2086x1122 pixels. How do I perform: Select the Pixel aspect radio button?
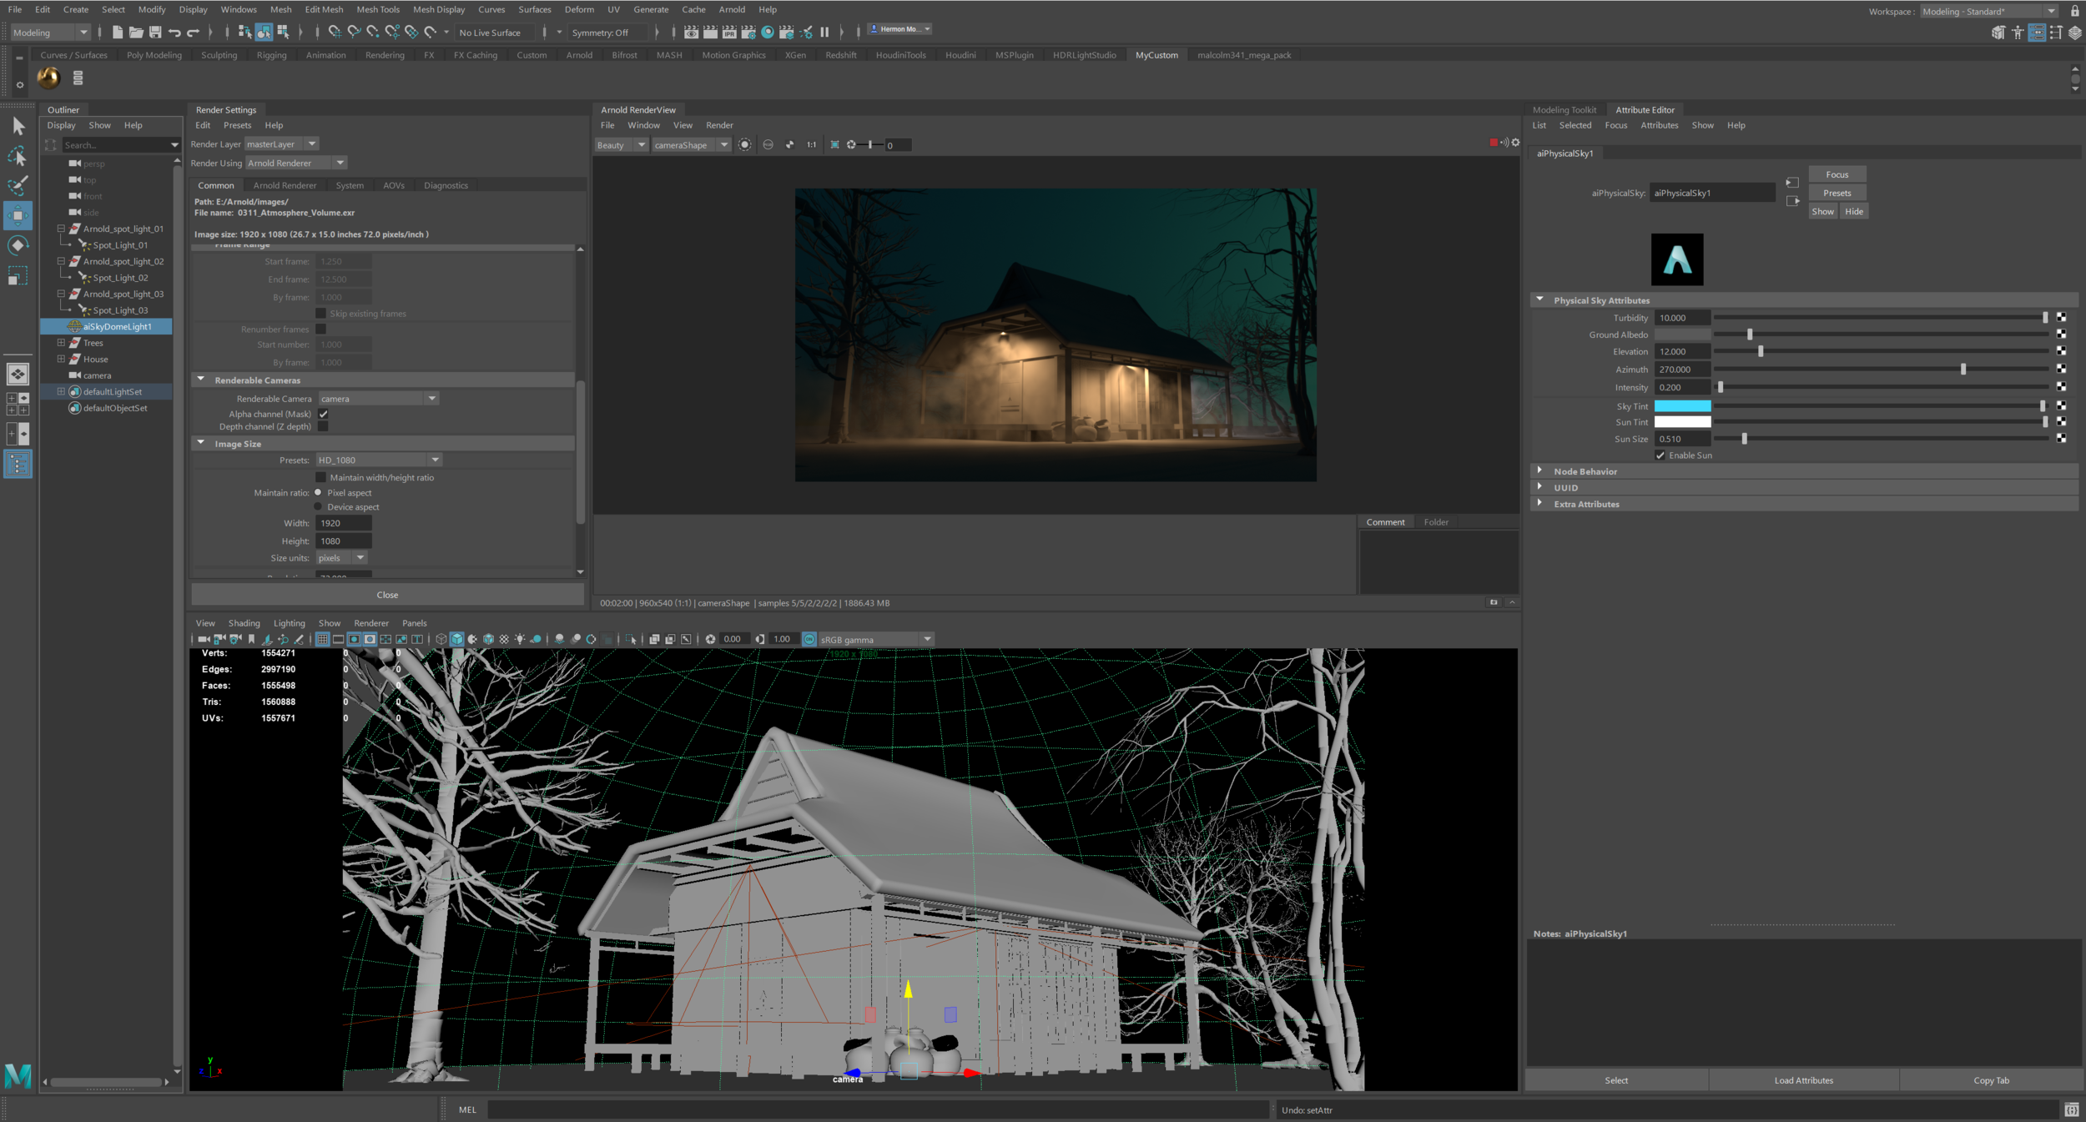[x=319, y=492]
